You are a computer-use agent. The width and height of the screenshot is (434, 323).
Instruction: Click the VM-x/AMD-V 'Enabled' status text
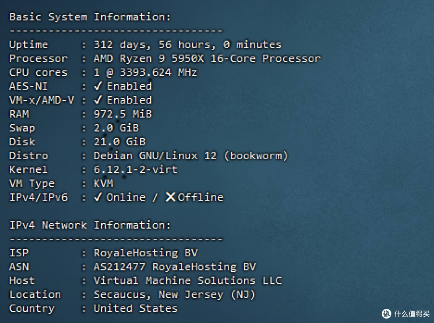click(x=129, y=100)
